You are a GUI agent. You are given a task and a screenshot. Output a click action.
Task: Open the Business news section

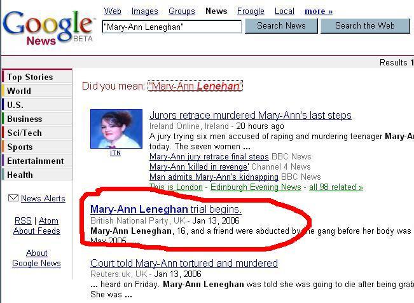pos(37,119)
